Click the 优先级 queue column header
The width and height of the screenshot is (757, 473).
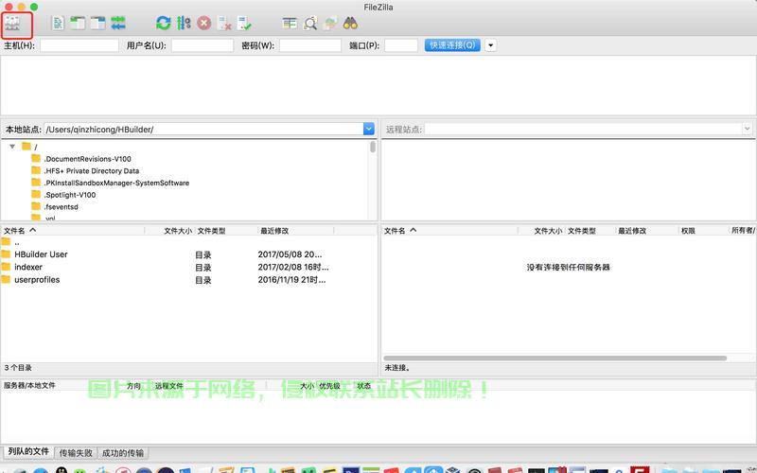[x=329, y=386]
